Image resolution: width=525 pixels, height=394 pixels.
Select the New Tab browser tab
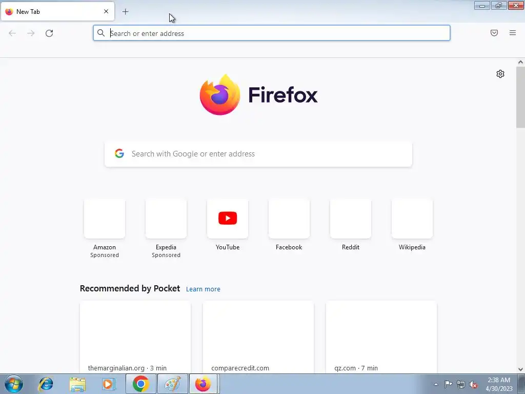coord(57,11)
